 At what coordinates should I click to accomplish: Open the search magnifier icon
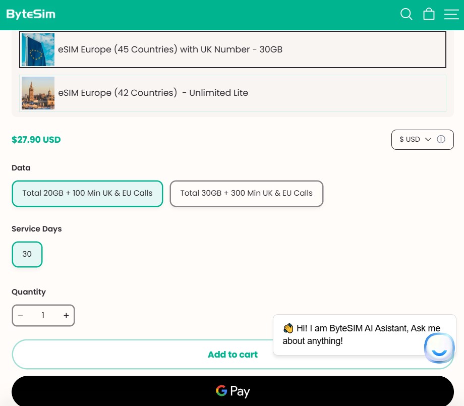pos(406,14)
